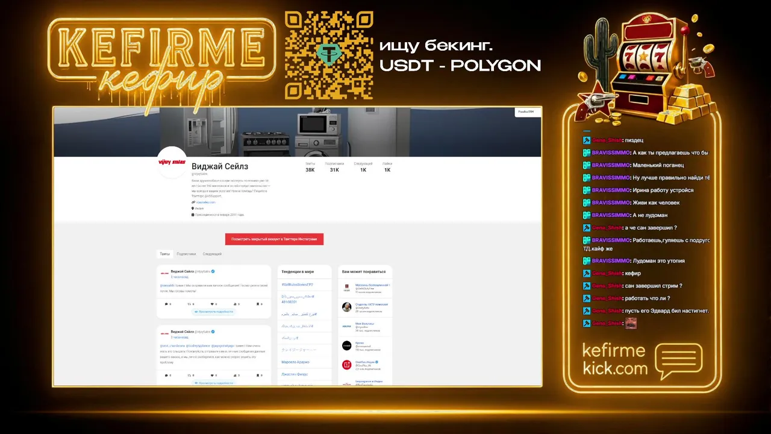Open the Твиты tab
The image size is (771, 434).
[164, 254]
